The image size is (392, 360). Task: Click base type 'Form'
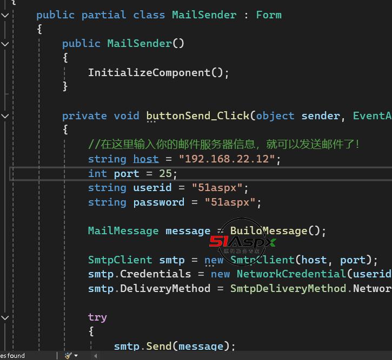click(x=269, y=15)
